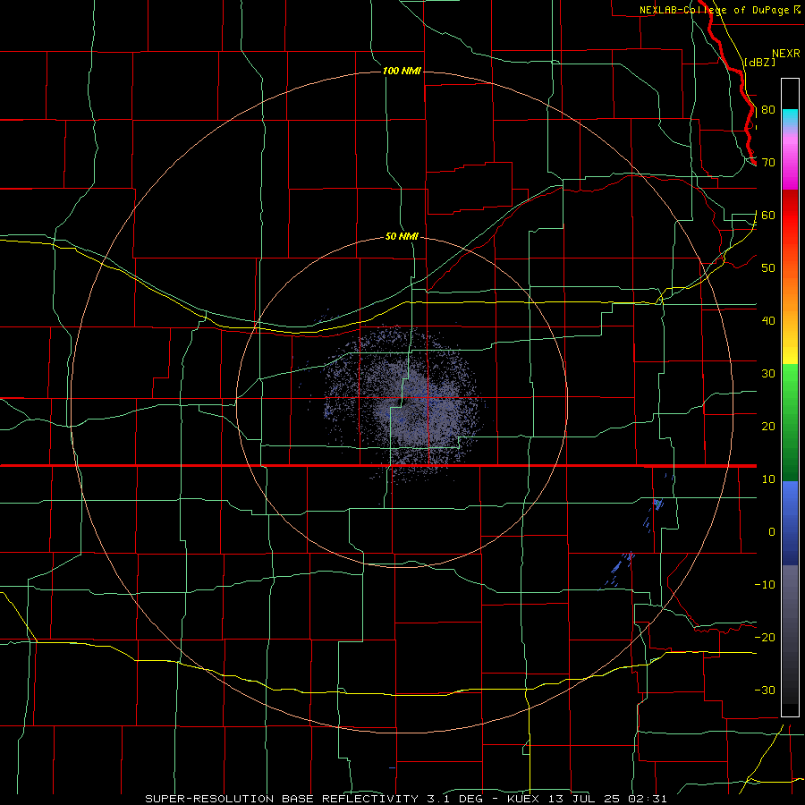Click the -30 value on the dBZ scale
Screen dimensions: 805x805
point(765,691)
